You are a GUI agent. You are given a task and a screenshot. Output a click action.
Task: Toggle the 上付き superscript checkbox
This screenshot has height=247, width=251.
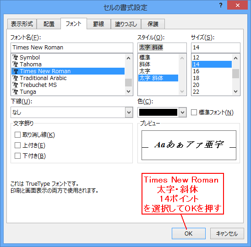(x=17, y=145)
